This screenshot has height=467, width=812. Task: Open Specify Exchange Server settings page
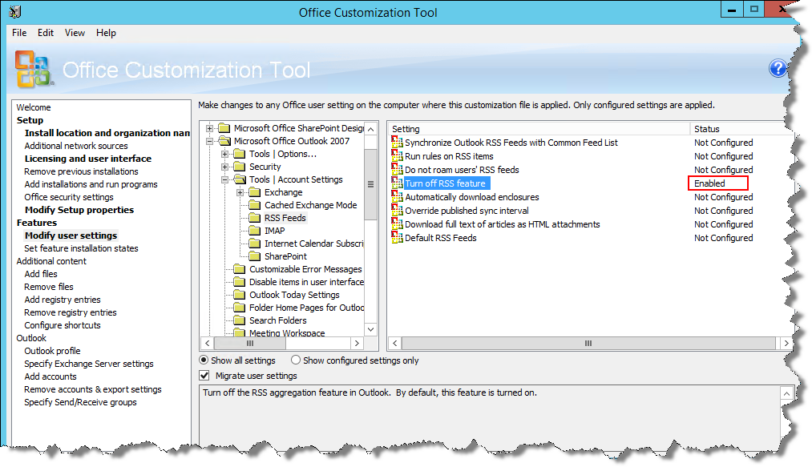click(88, 364)
